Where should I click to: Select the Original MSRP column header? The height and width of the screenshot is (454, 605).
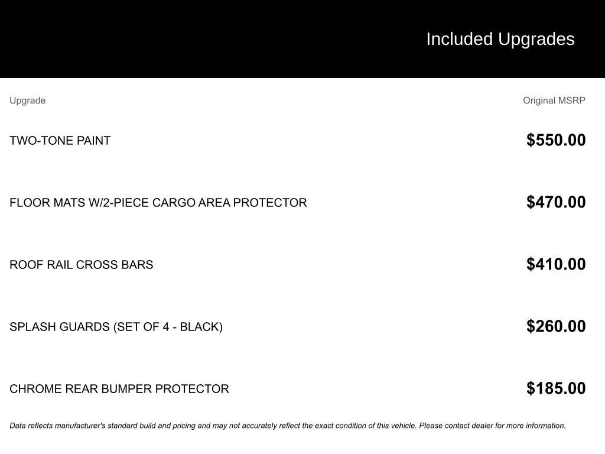coord(554,100)
